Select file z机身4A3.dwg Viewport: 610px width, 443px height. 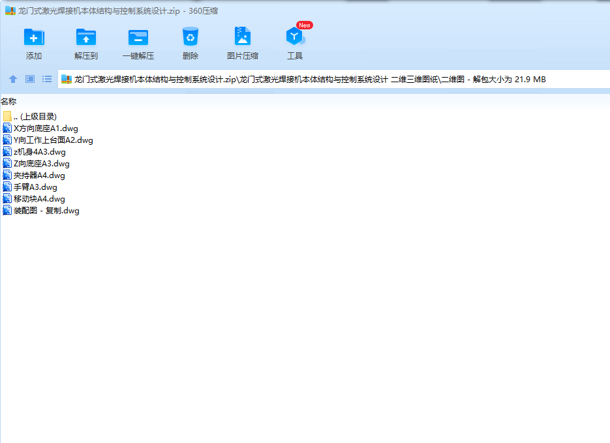[34, 151]
